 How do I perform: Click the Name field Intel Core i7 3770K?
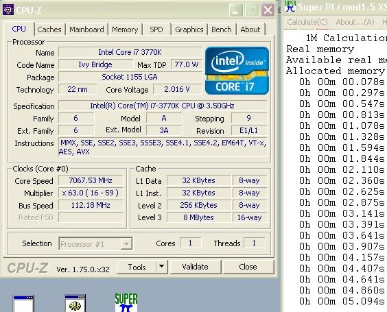pyautogui.click(x=130, y=52)
